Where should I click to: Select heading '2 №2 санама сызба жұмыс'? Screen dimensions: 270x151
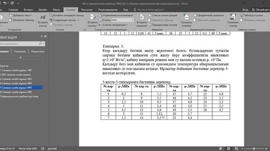tap(16, 75)
